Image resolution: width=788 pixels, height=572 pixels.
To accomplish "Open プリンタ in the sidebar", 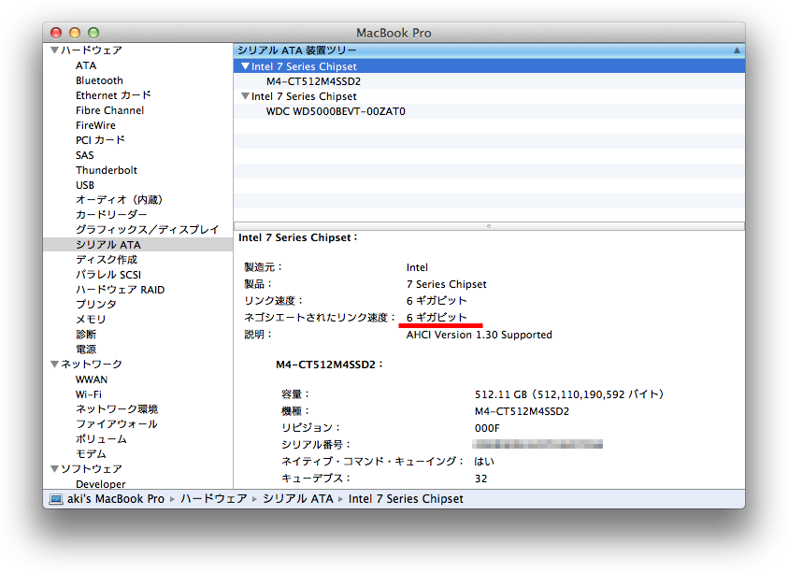I will tap(96, 304).
